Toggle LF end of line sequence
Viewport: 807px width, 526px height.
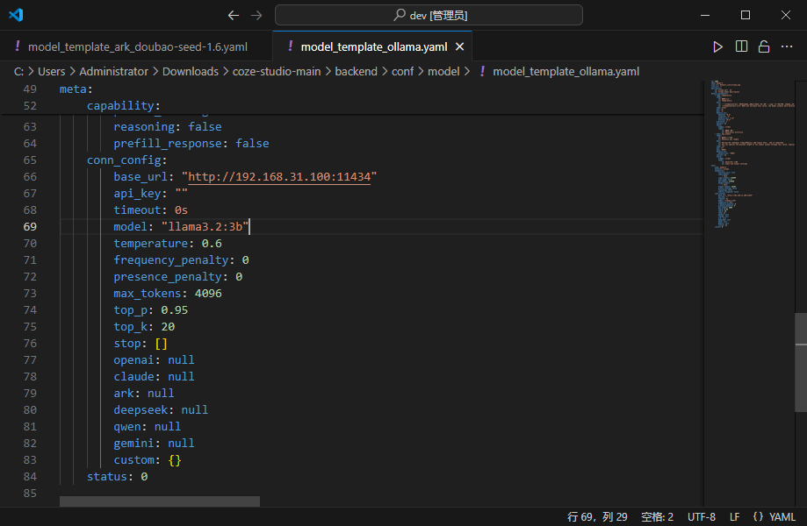[x=734, y=517]
